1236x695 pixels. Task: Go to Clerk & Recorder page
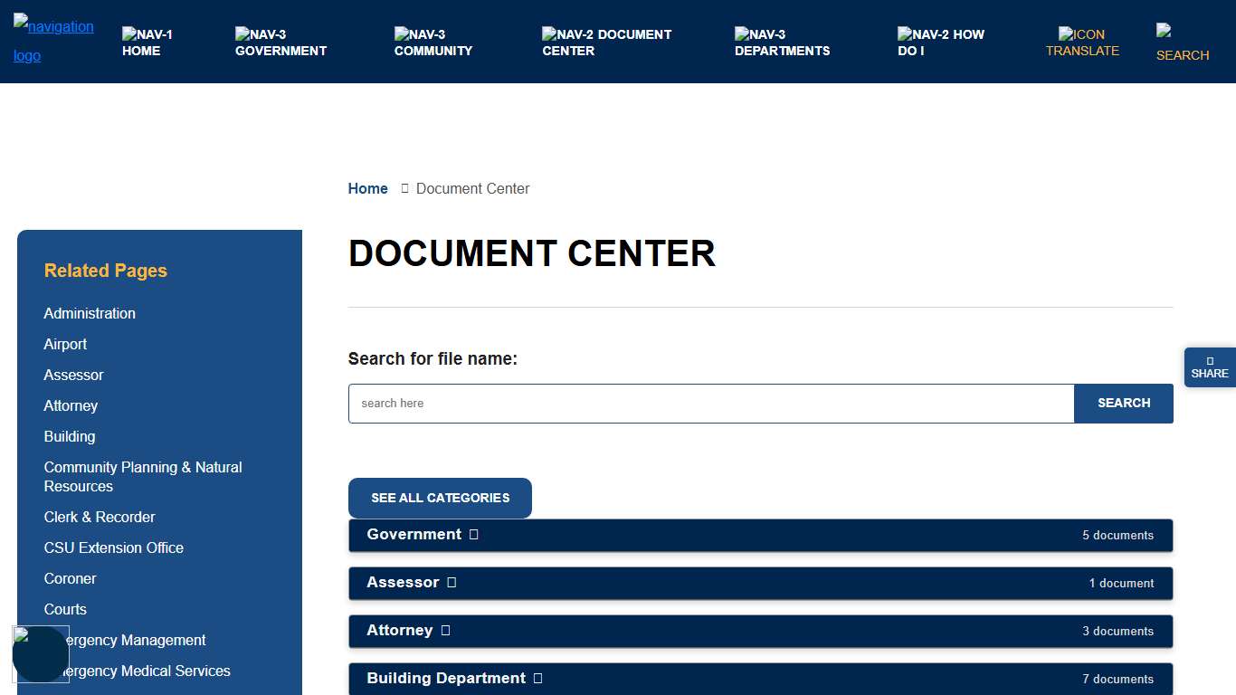100,517
